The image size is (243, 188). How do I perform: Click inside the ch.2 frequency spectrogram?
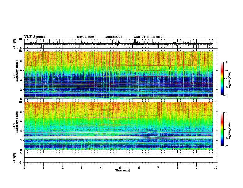118,126
